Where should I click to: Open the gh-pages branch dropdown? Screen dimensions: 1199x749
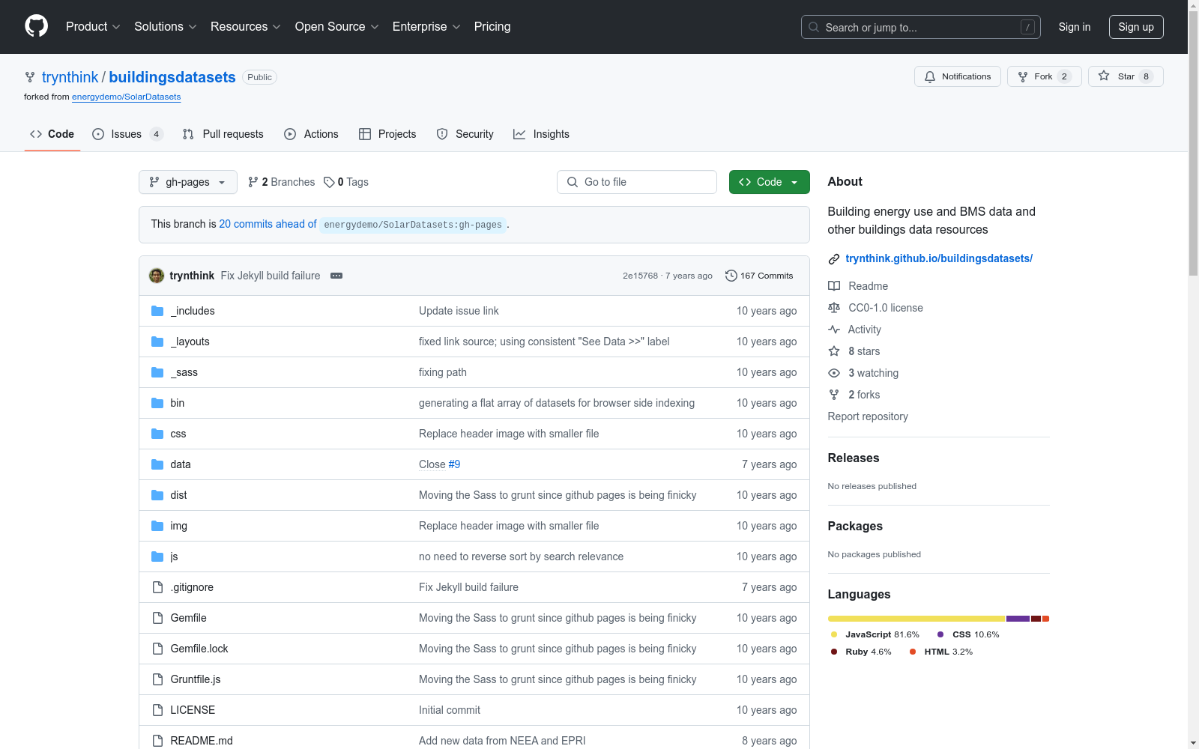[188, 182]
